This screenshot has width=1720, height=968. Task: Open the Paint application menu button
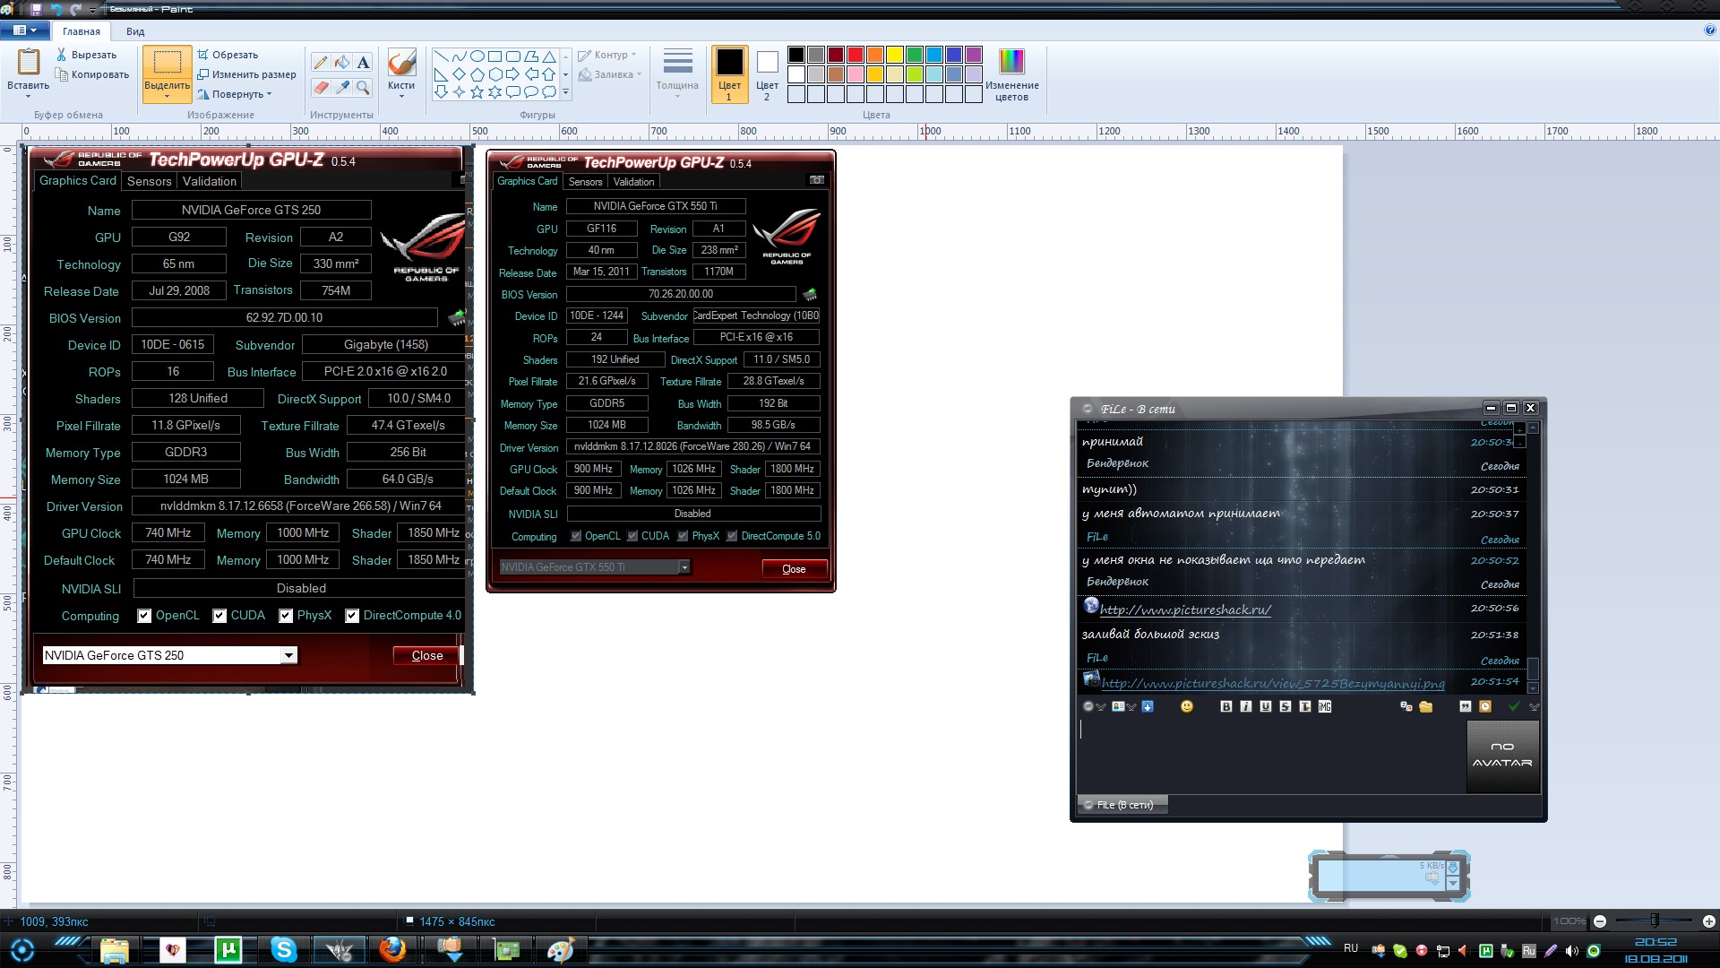click(24, 30)
